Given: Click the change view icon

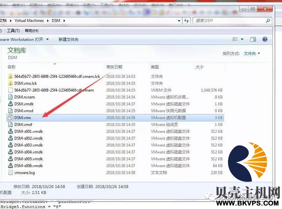Looking at the screenshot, I should pos(235,39).
